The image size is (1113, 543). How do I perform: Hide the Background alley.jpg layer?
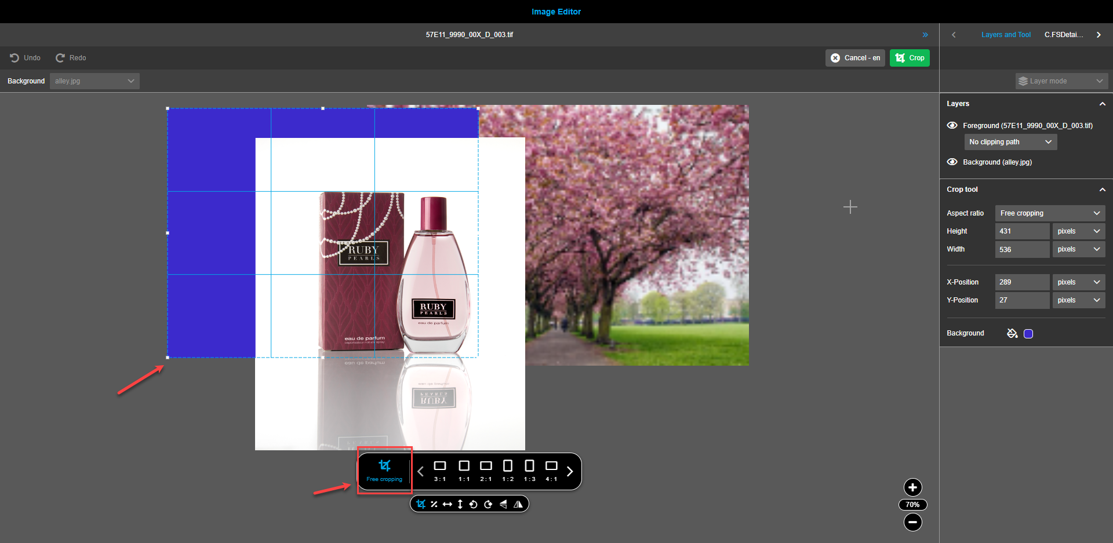[952, 162]
